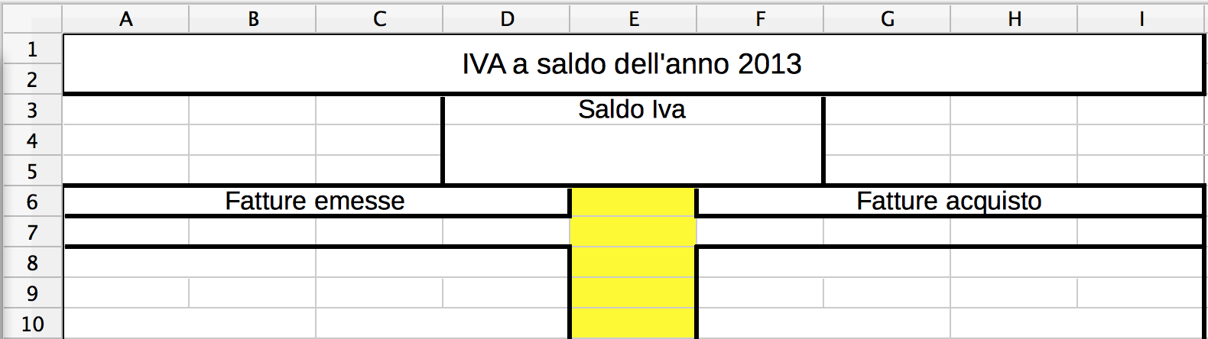Select the yellow cell in row 9
1208x339 pixels.
click(x=634, y=293)
